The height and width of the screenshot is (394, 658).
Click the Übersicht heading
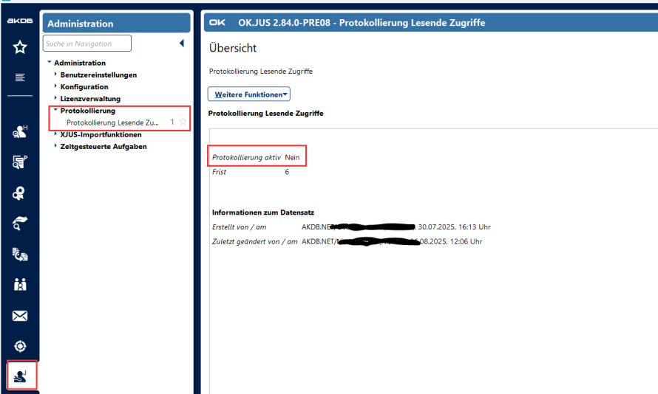click(x=233, y=48)
